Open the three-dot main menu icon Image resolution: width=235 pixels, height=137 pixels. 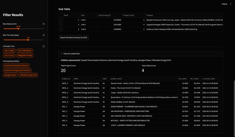[231, 4]
